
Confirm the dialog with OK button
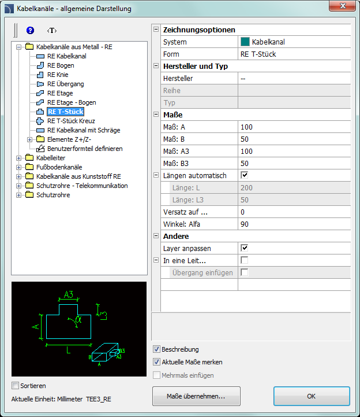pyautogui.click(x=312, y=397)
